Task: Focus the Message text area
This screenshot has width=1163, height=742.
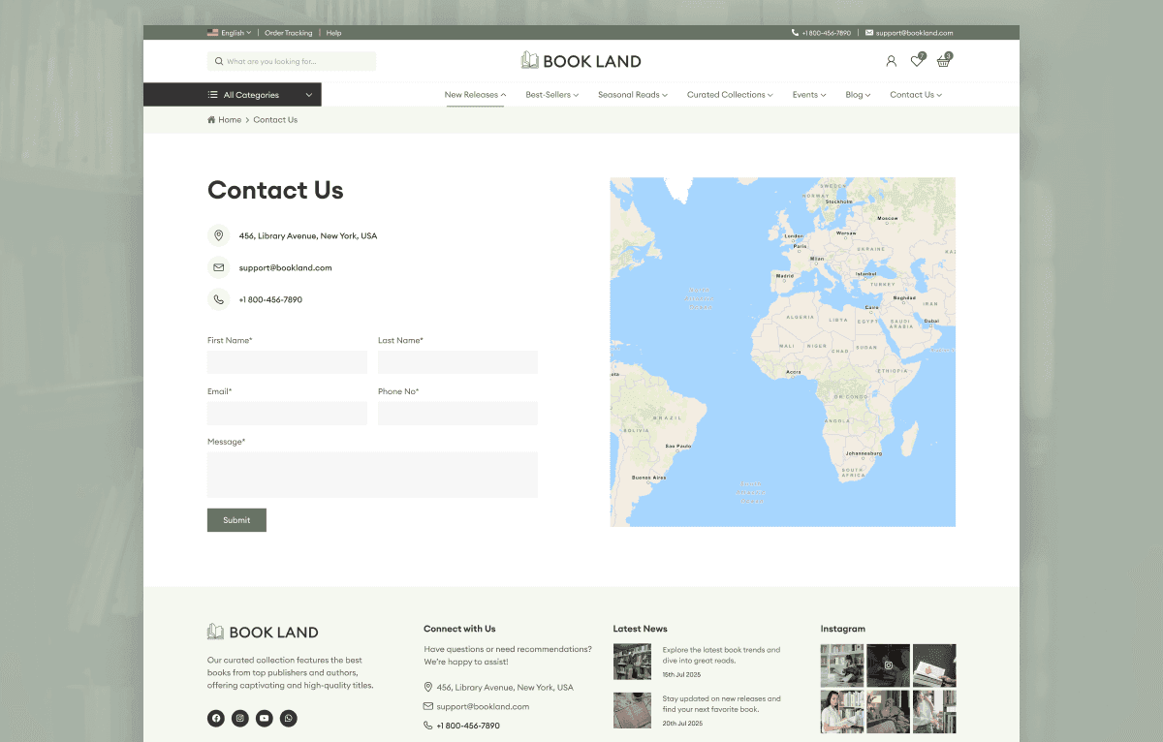Action: [372, 475]
